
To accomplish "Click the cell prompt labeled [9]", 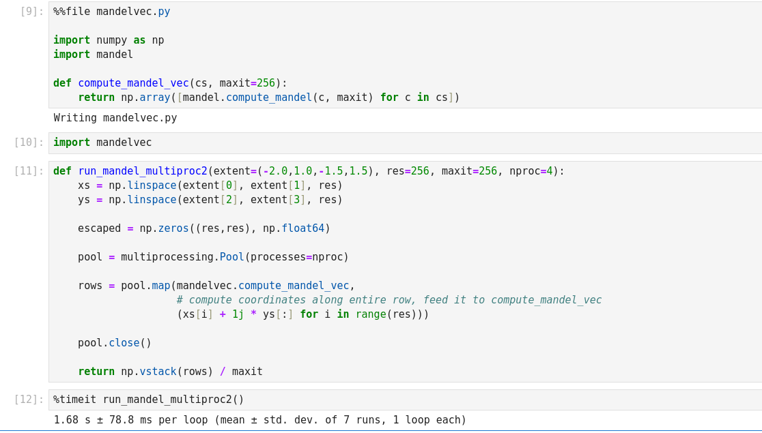I will pyautogui.click(x=32, y=12).
